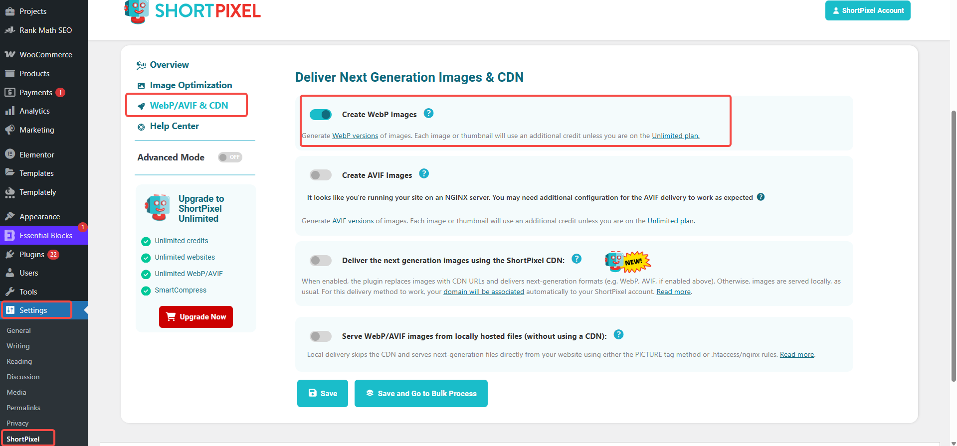Click the Upgrade Now button
Viewport: 957px width, 446px height.
click(196, 317)
